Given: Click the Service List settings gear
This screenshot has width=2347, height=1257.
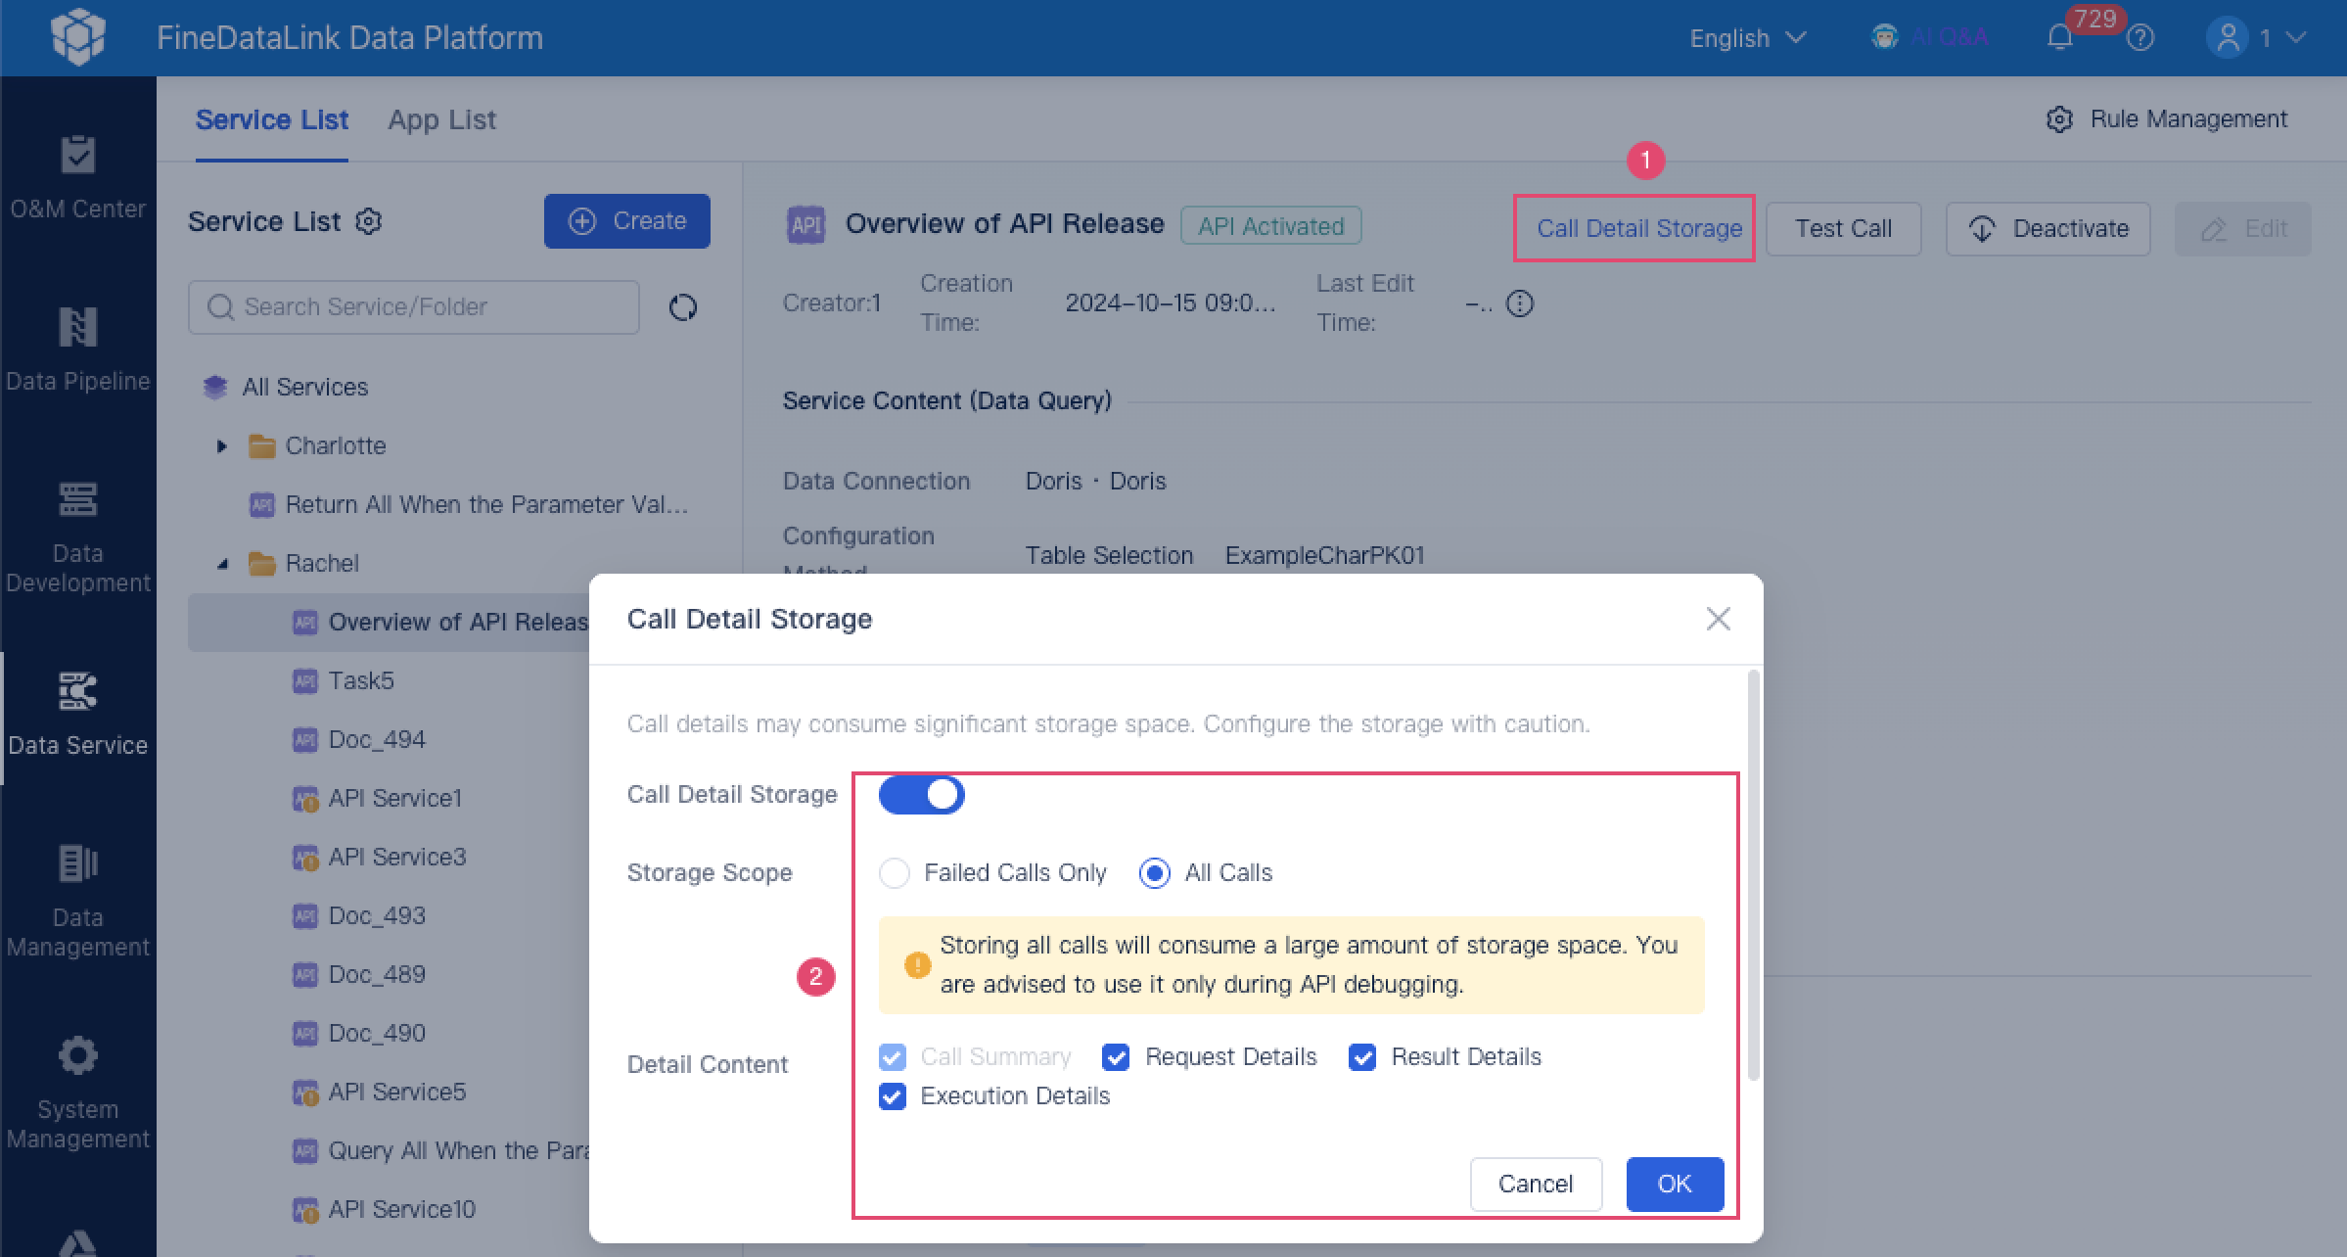Looking at the screenshot, I should pos(368,221).
